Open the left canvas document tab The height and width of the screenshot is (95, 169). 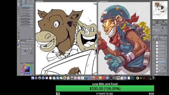pos(40,1)
